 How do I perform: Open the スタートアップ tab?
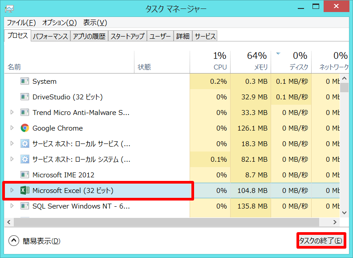coord(127,36)
